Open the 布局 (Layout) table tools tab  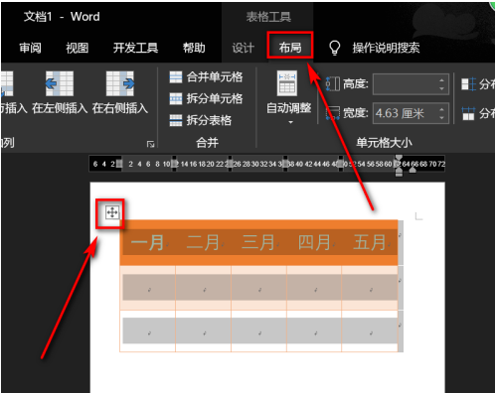290,48
